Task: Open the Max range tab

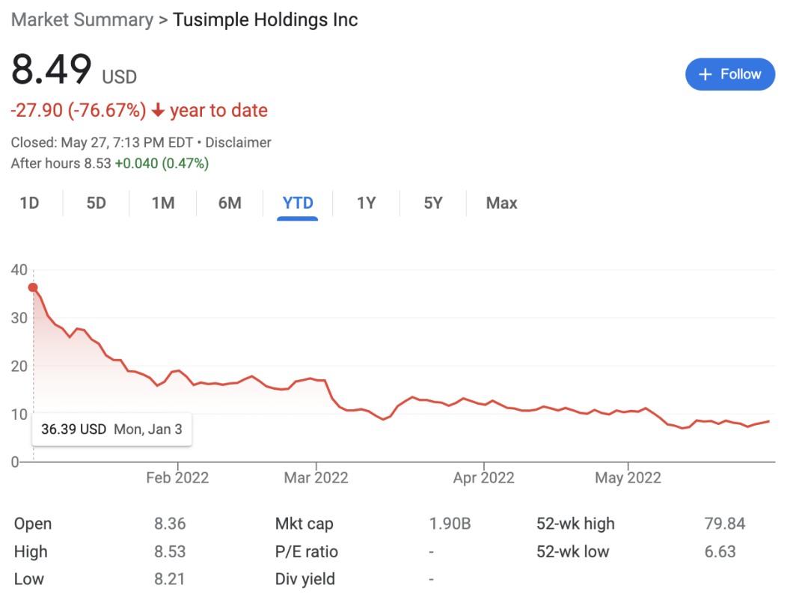Action: 501,203
